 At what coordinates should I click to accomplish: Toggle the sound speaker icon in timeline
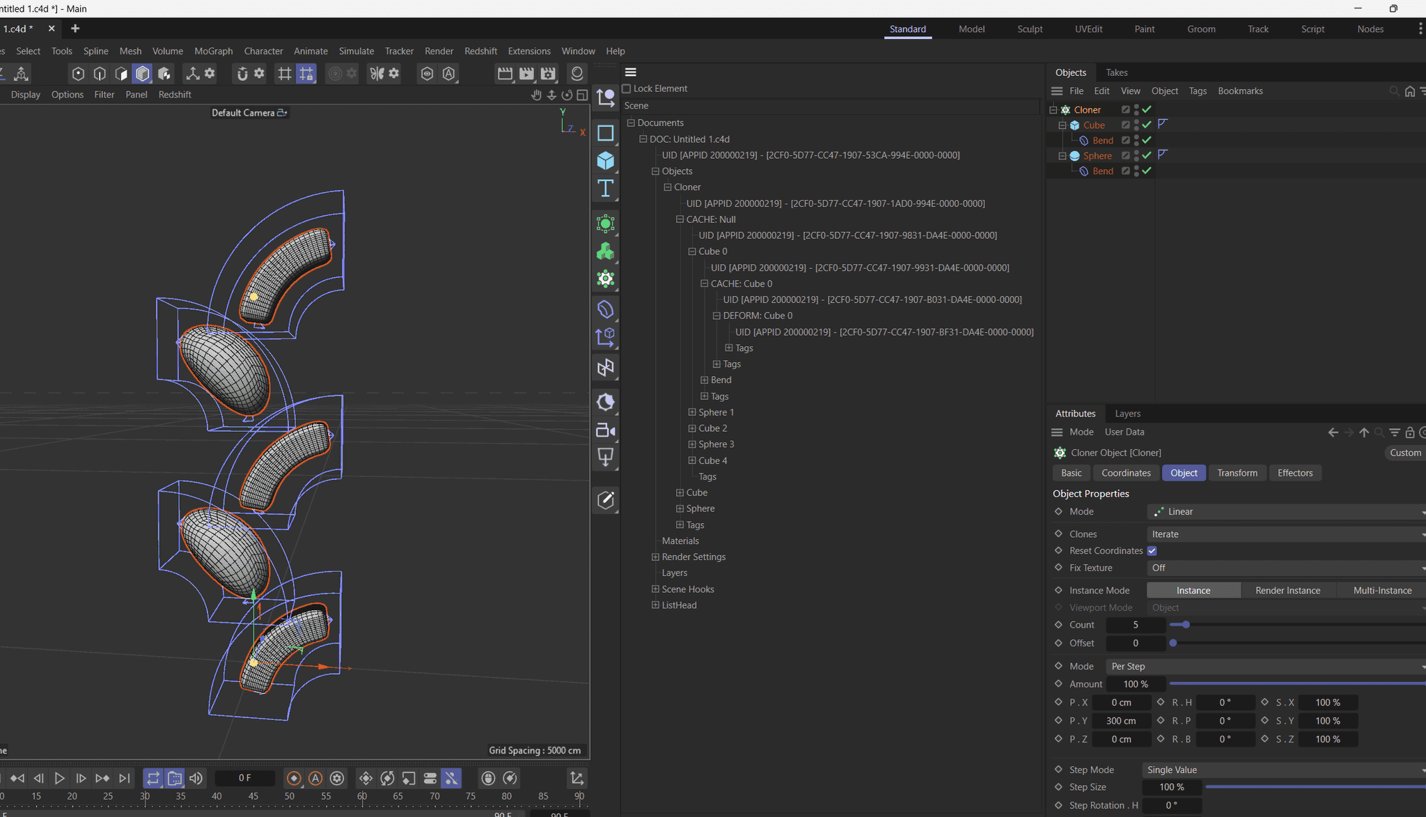[196, 778]
